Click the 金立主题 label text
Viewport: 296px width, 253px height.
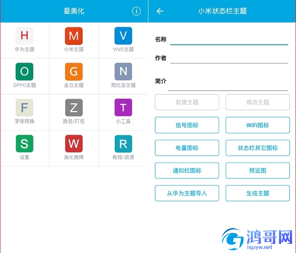tap(74, 85)
